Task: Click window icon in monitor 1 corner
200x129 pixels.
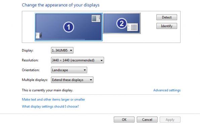Action: coord(96,18)
